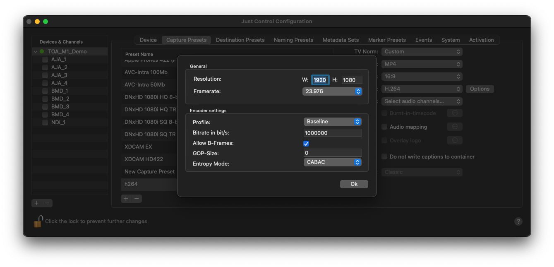
Task: Uncheck Allow B-Frames checkbox
Action: (306, 143)
